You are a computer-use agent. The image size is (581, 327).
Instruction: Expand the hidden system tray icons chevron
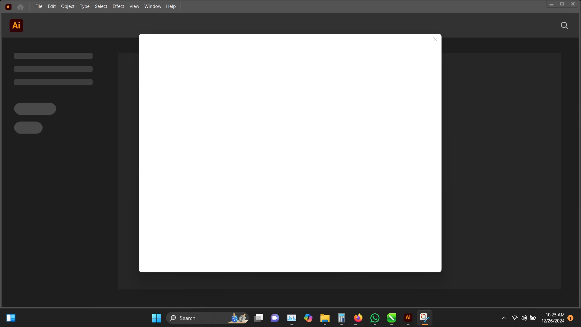coord(504,318)
